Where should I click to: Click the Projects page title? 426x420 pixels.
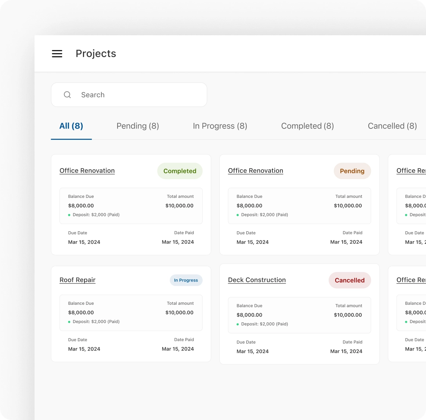pos(96,54)
